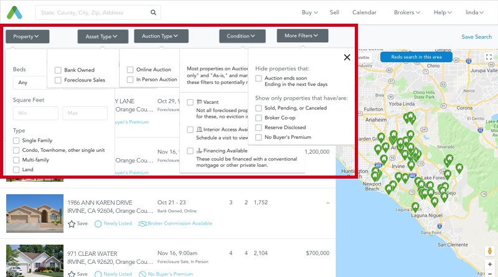Open the Asset Type dropdown
This screenshot has width=498, height=277.
coord(102,37)
